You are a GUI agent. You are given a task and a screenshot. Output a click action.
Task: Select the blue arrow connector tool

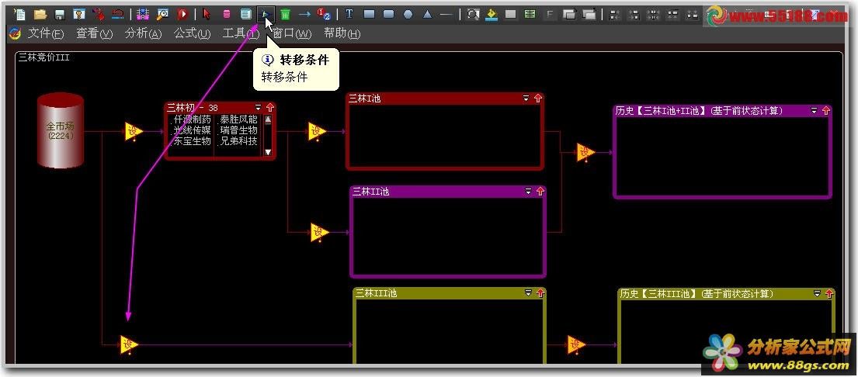click(305, 14)
